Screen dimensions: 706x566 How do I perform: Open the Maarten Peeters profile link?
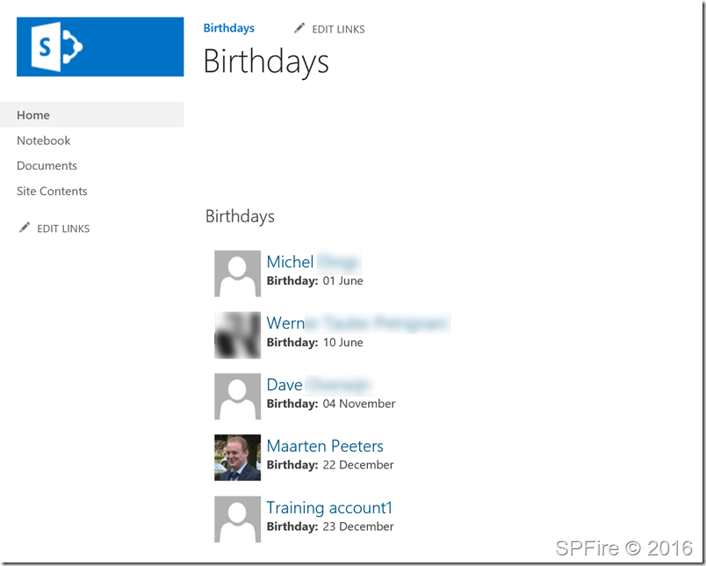tap(325, 446)
